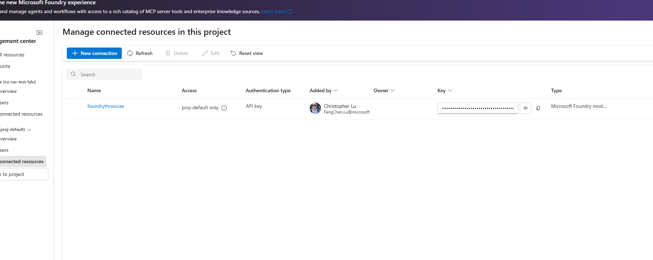Open the foundrythreiscae connection link
The height and width of the screenshot is (260, 653).
pyautogui.click(x=106, y=106)
